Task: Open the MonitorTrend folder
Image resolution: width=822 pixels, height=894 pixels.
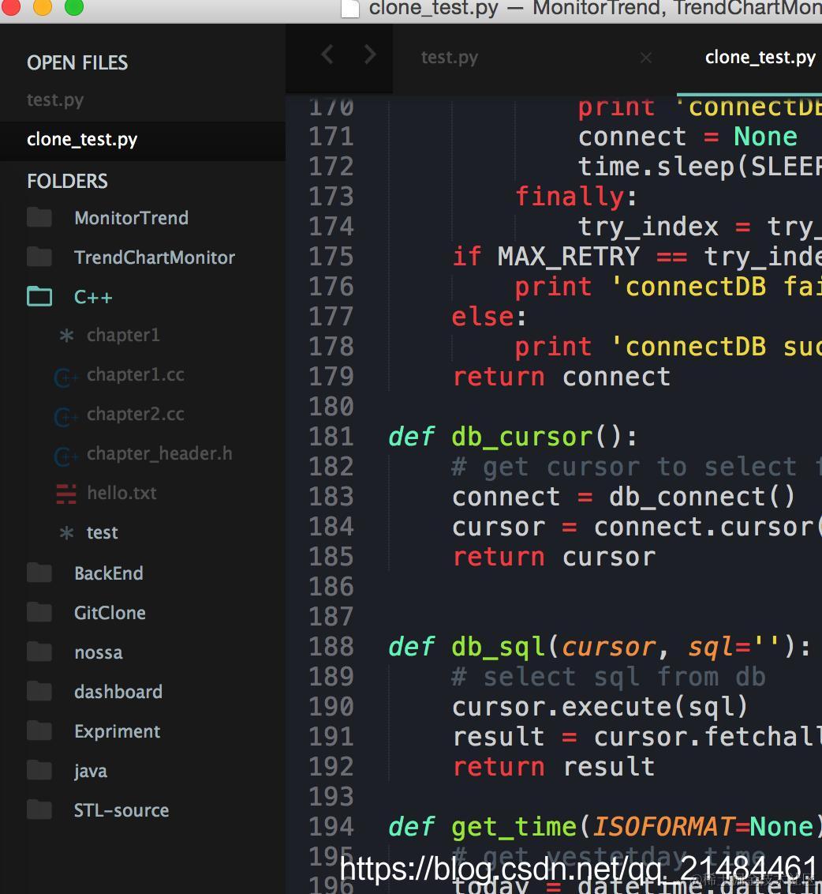Action: 131,218
